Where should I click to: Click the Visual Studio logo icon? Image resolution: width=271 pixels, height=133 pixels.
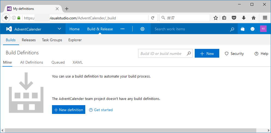[x=9, y=29]
